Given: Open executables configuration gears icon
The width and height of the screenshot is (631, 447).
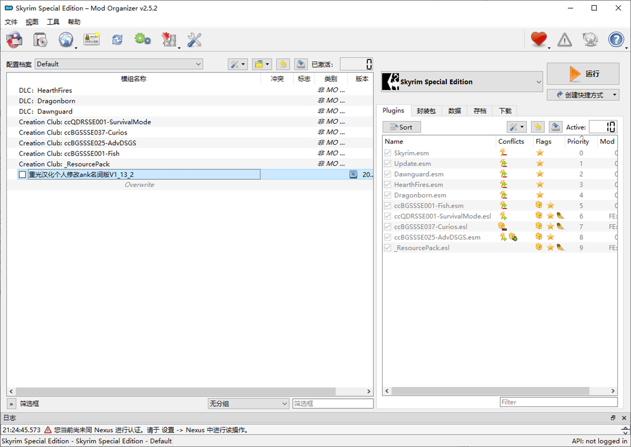Looking at the screenshot, I should click(x=143, y=40).
